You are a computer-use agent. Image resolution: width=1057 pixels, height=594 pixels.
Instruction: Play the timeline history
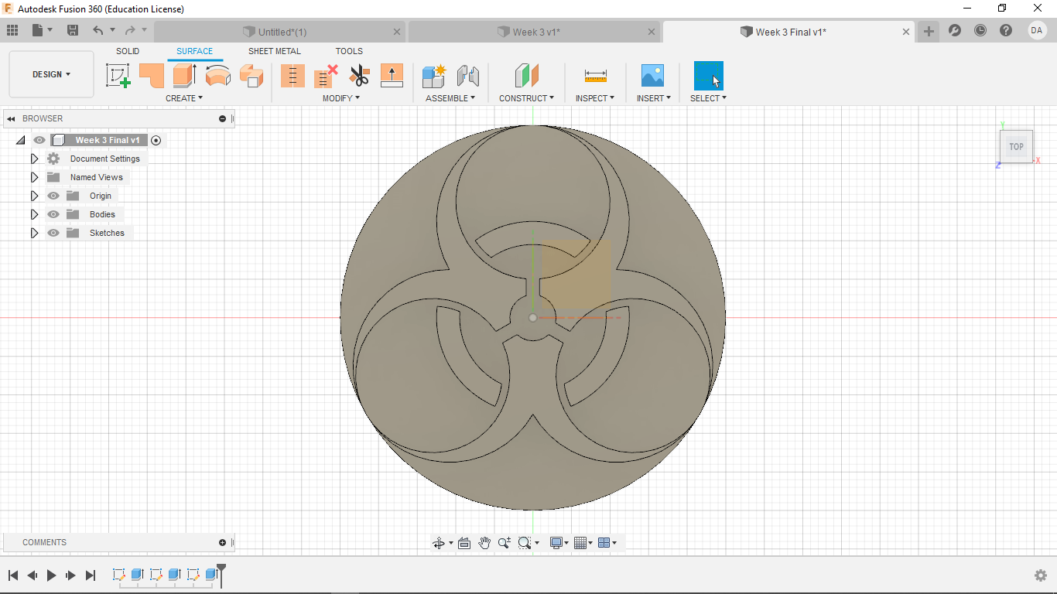52,575
